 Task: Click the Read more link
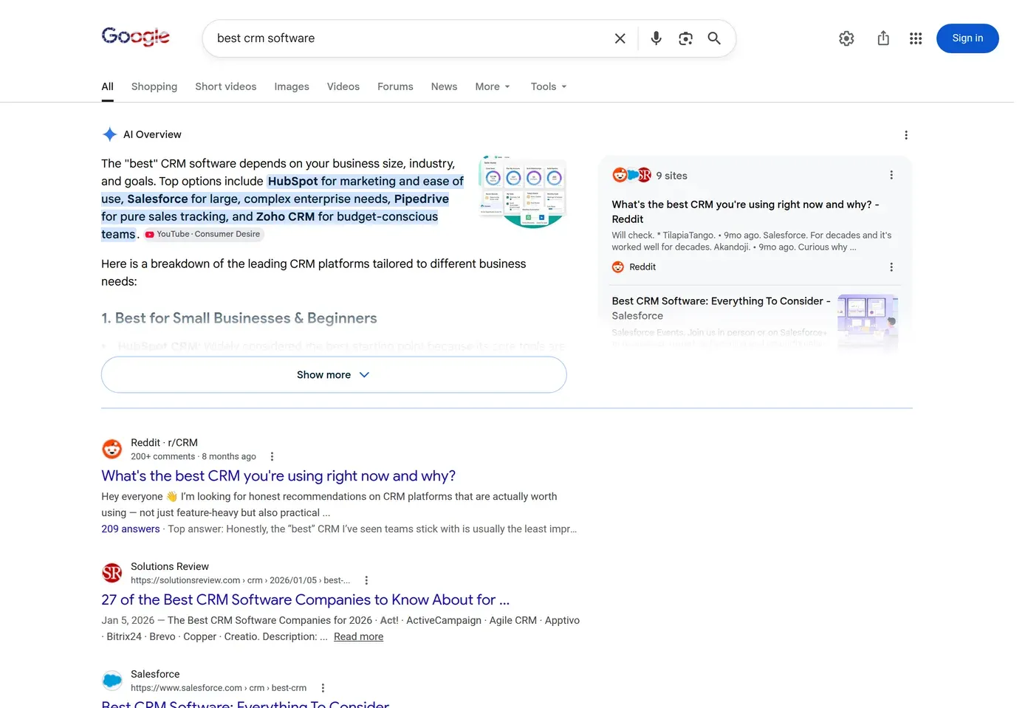tap(359, 637)
